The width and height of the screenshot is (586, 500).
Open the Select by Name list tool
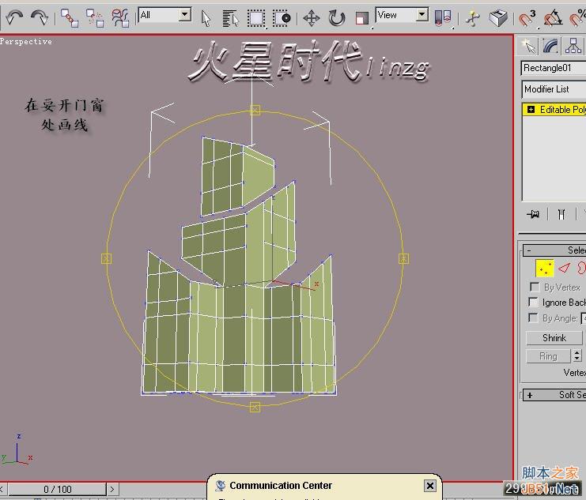(230, 18)
